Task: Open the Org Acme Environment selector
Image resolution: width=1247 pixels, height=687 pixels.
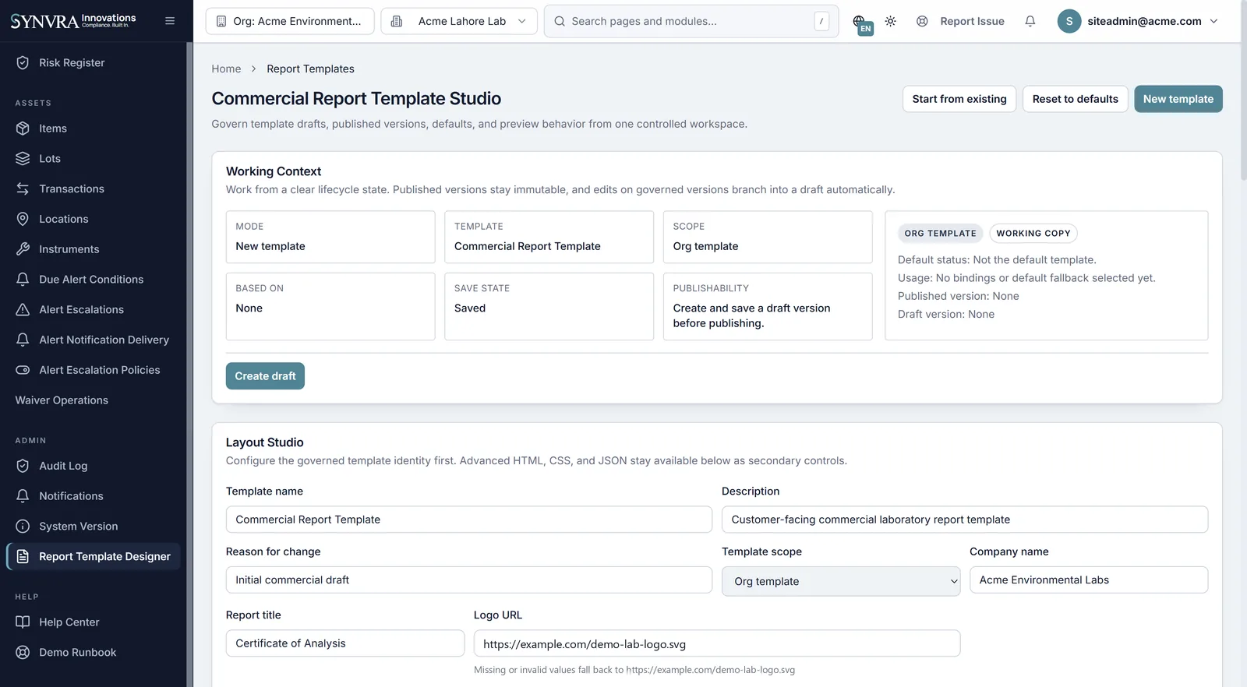Action: (290, 21)
